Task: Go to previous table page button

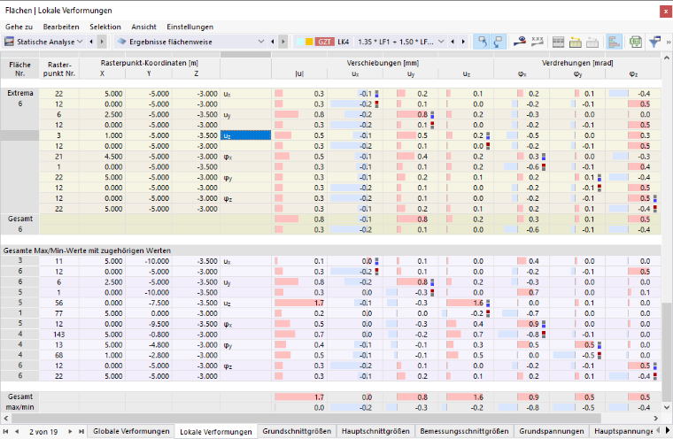Action: pyautogui.click(x=17, y=431)
